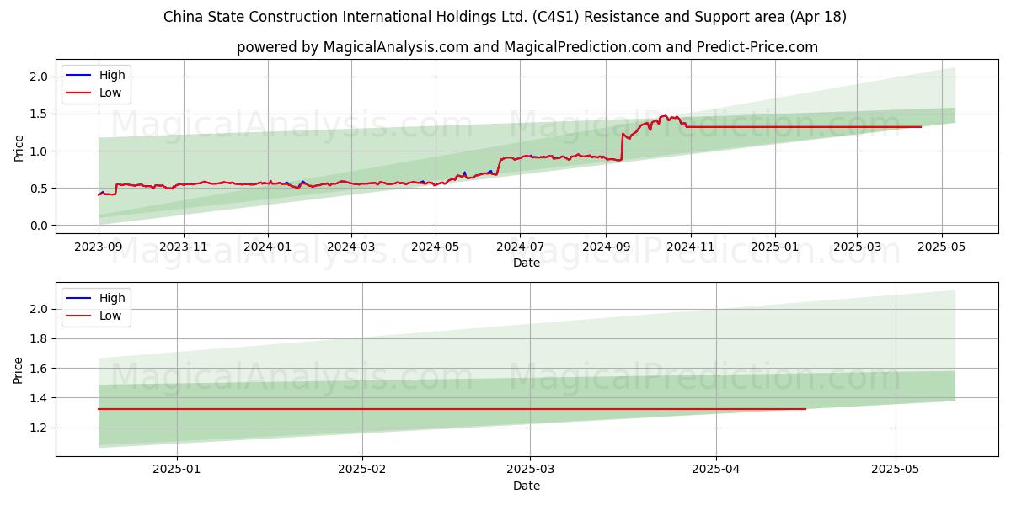Click the 2.0 price tick on the bottom chart
The height and width of the screenshot is (505, 1011).
tap(40, 309)
